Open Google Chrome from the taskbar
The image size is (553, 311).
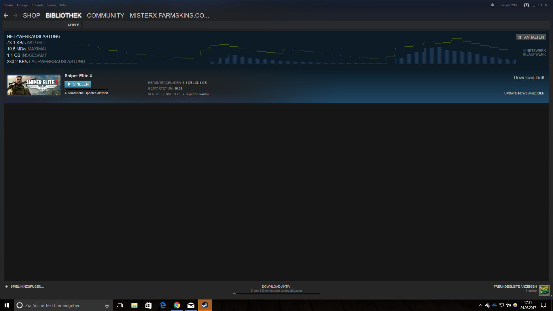click(177, 305)
